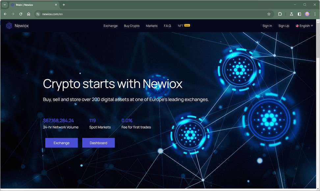This screenshot has width=320, height=191.
Task: Click the Sign Up link
Action: (x=284, y=26)
